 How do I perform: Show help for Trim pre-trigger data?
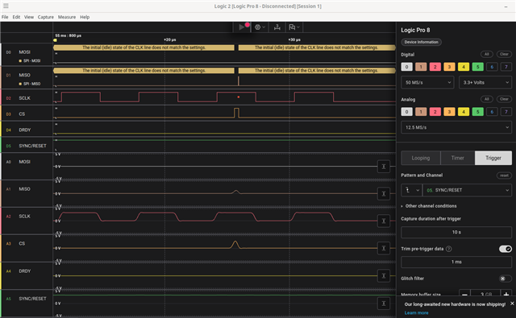point(448,249)
